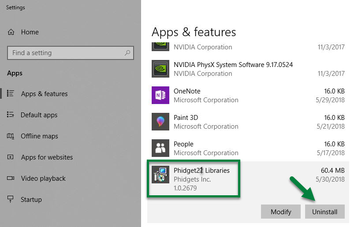Click the OneNote app icon

(160, 95)
